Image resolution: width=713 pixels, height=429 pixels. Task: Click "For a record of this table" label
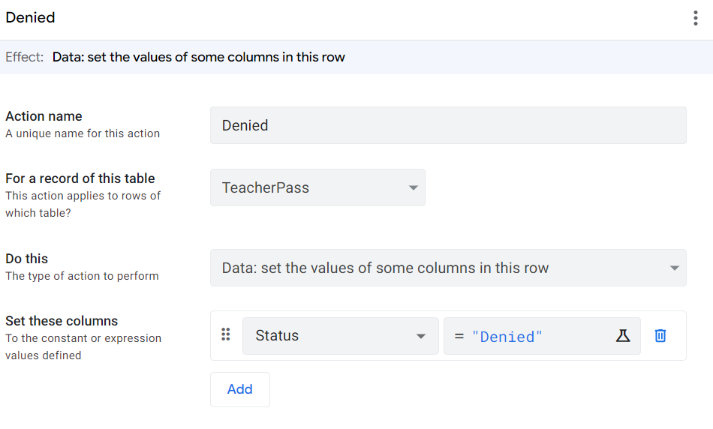click(x=80, y=178)
